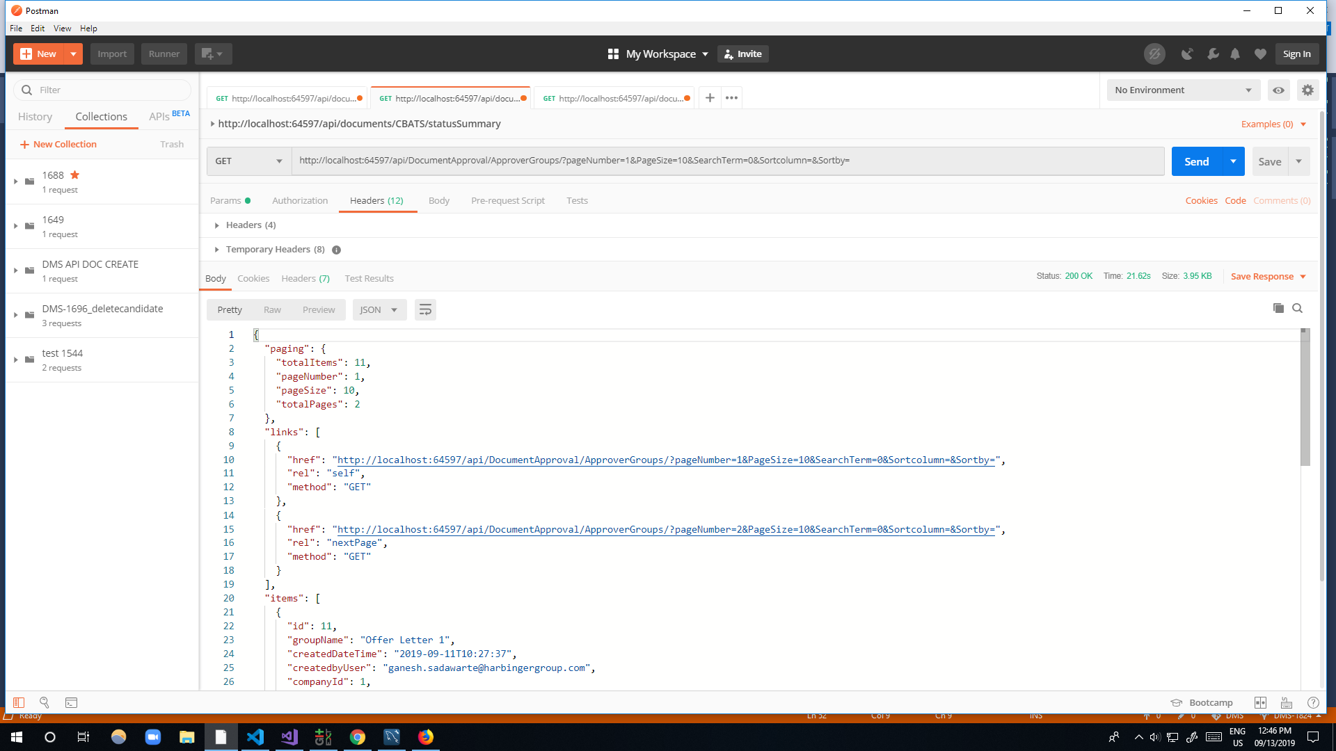Switch to two-pane layout icon
Viewport: 1336px width, 751px height.
[x=1260, y=702]
